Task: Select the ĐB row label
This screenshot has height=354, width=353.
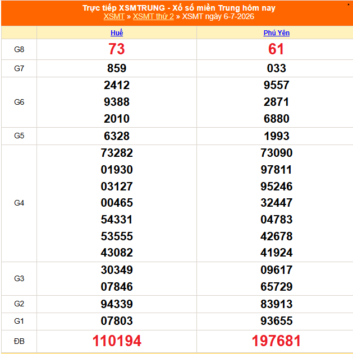Action: point(19,341)
